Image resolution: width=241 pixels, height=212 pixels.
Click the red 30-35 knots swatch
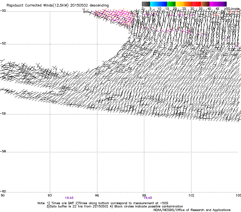(x=197, y=4)
